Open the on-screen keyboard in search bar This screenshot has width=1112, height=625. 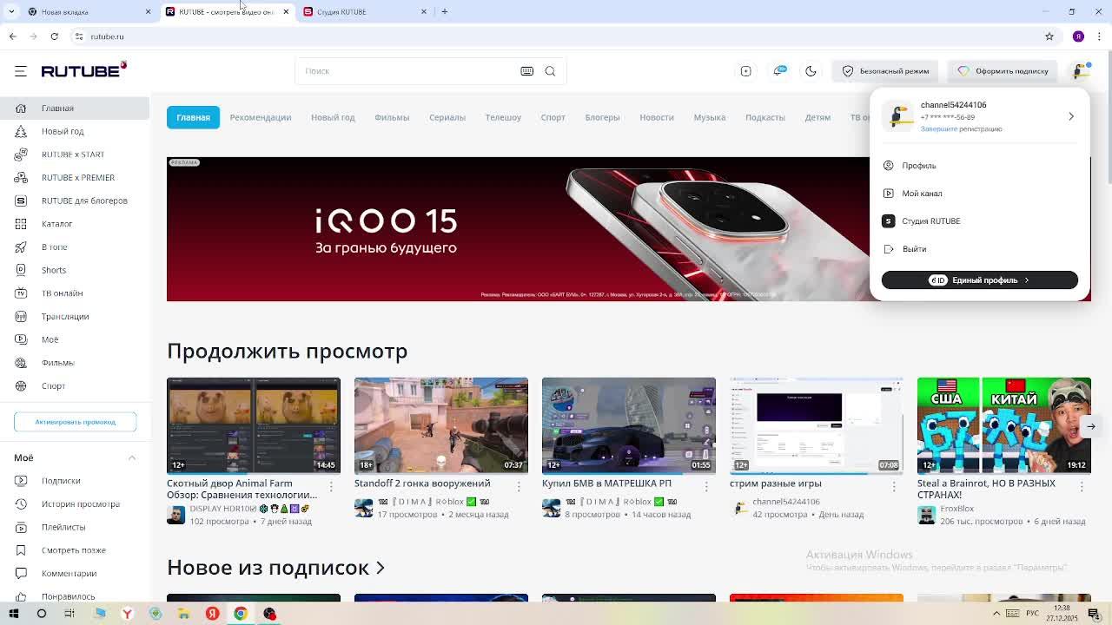526,71
